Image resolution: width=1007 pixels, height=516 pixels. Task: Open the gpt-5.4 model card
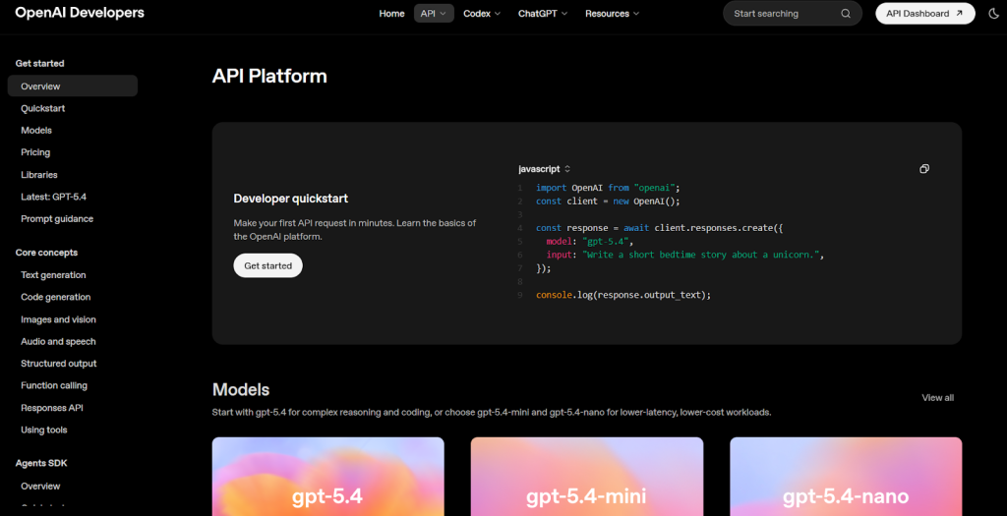(327, 477)
